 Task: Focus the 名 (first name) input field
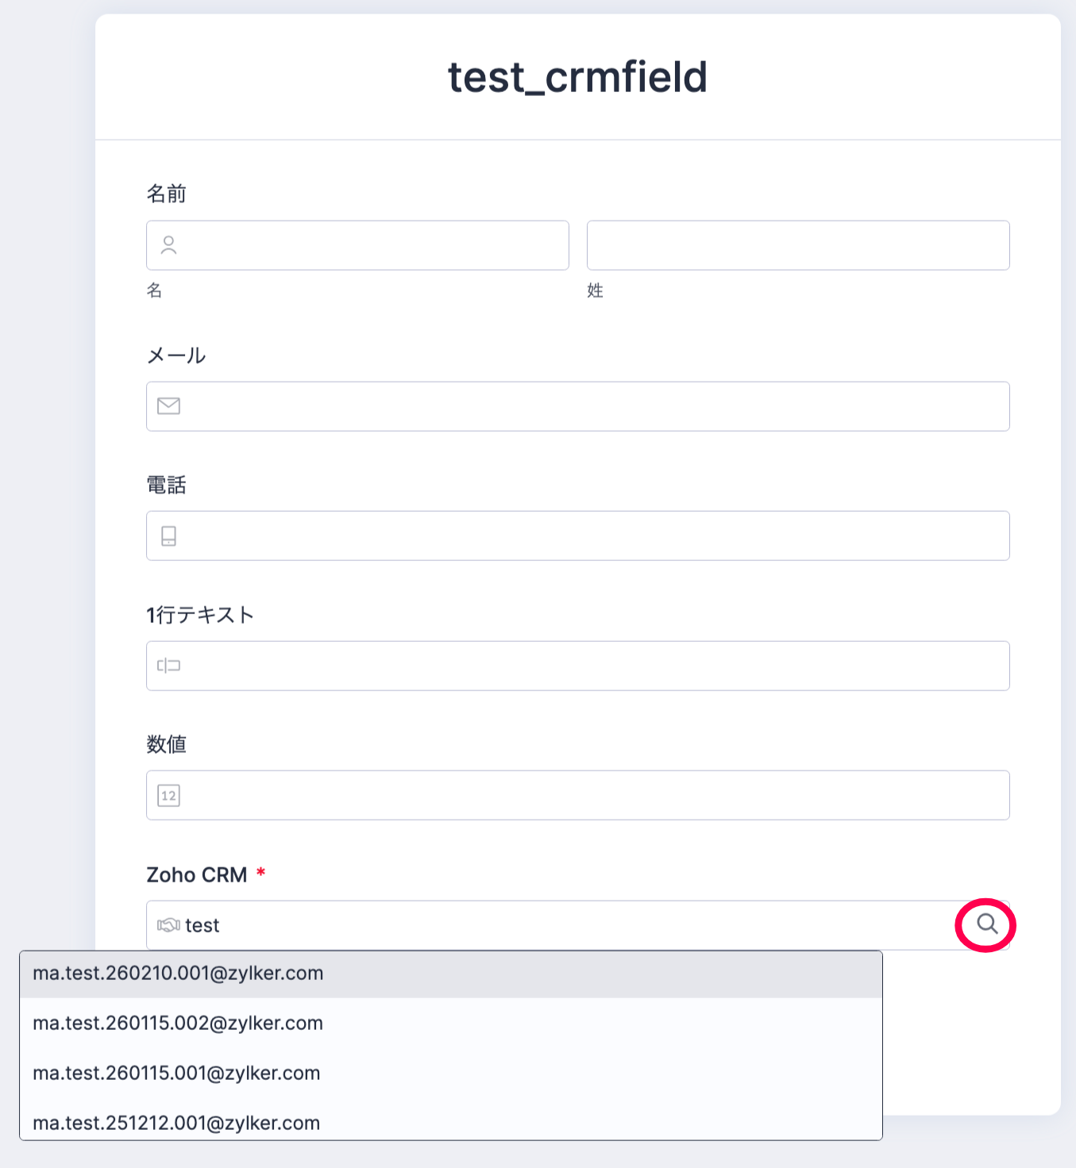373,245
